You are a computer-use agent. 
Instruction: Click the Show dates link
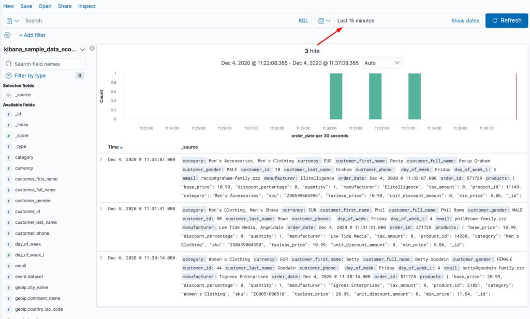[x=465, y=21]
